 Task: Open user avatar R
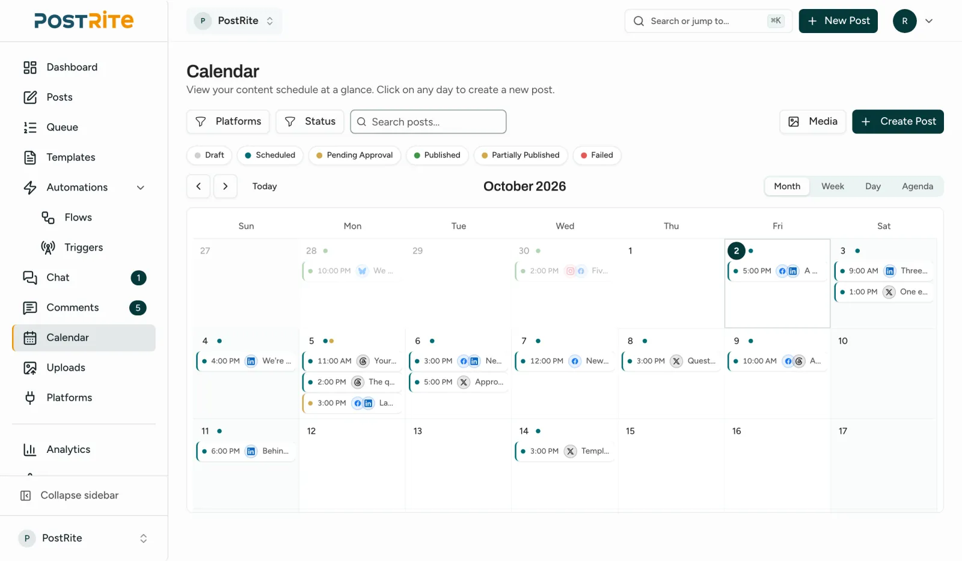pos(904,21)
